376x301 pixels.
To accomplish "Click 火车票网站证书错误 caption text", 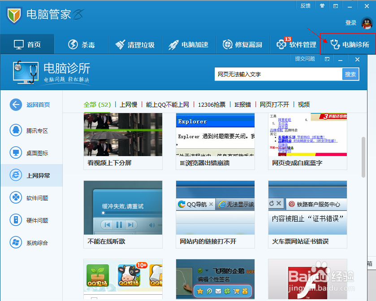I will click(x=300, y=241).
